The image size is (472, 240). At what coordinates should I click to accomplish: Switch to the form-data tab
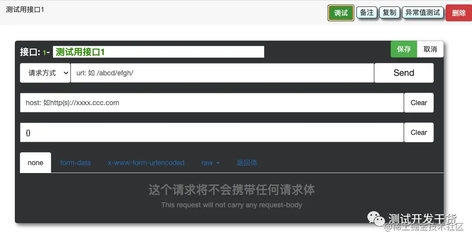click(x=75, y=163)
